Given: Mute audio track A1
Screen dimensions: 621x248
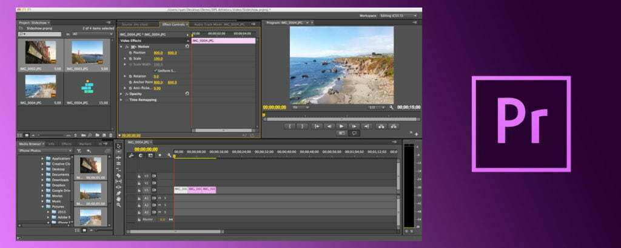Looking at the screenshot, I should [159, 198].
